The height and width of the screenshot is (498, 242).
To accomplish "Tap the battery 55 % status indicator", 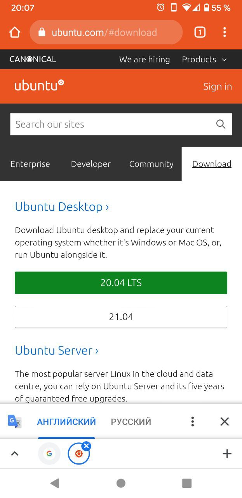I will [217, 8].
